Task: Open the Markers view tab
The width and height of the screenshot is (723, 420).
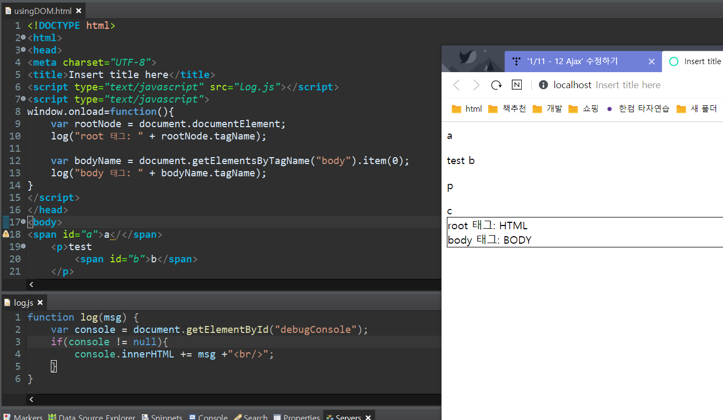Action: tap(24, 417)
